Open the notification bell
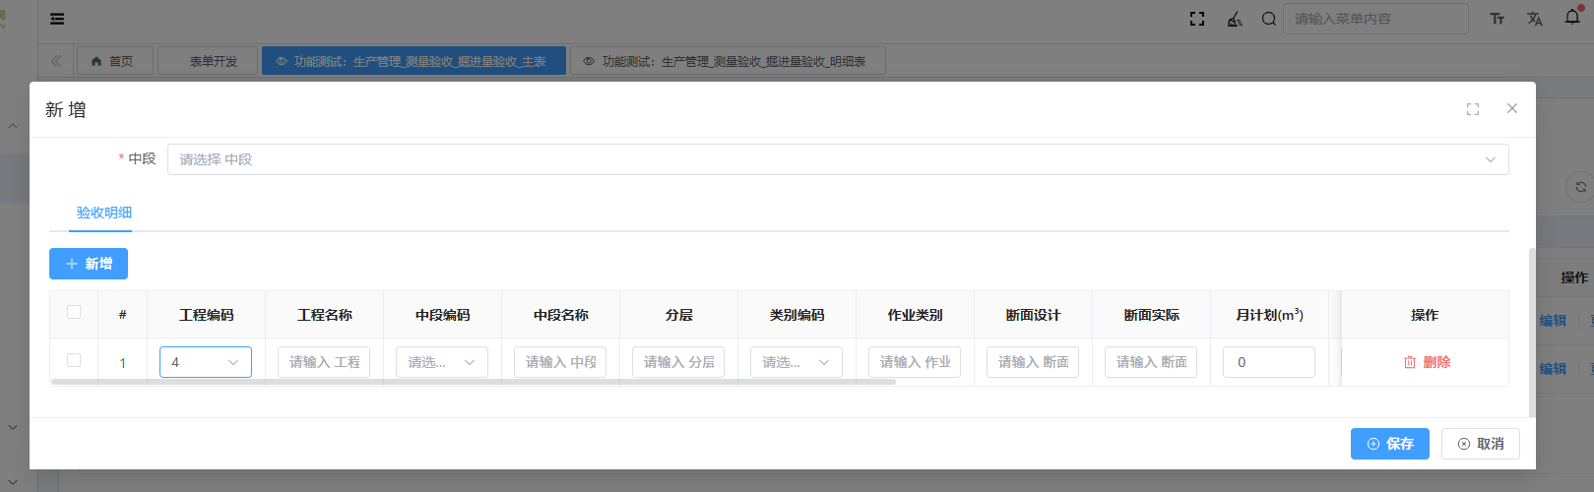This screenshot has height=492, width=1594. [x=1572, y=18]
